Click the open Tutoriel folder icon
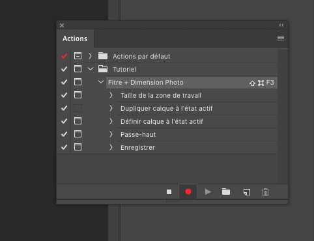The image size is (314, 241). pos(103,69)
